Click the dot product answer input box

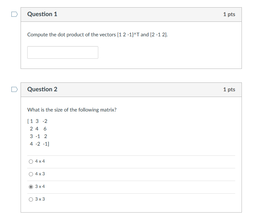[62, 52]
